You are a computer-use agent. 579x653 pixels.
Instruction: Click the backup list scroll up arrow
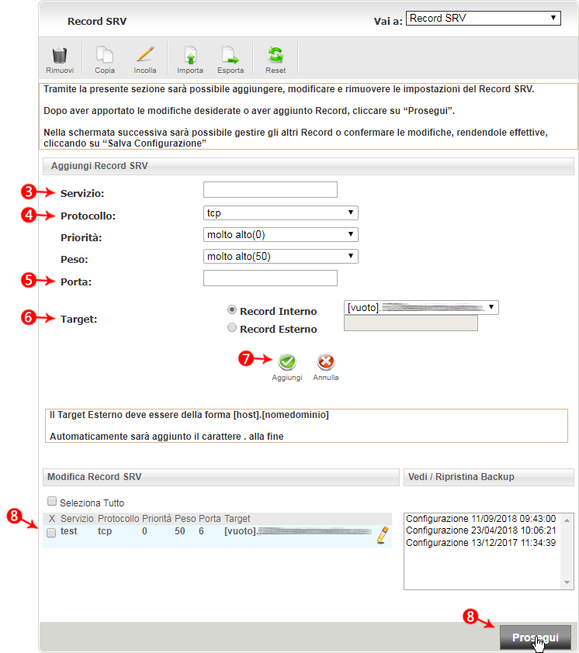point(567,520)
